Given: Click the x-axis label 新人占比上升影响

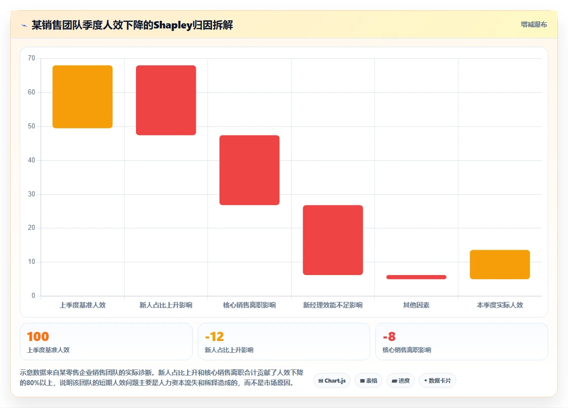Looking at the screenshot, I should point(166,305).
